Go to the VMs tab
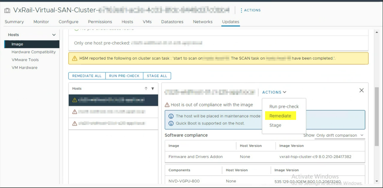The height and width of the screenshot is (188, 383). click(147, 22)
